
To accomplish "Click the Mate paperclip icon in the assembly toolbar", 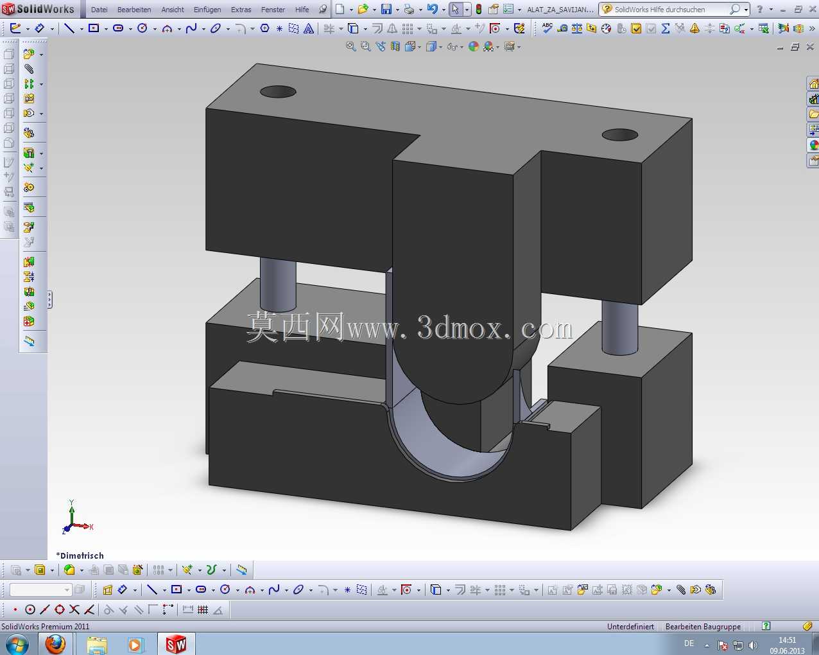I will pyautogui.click(x=29, y=69).
